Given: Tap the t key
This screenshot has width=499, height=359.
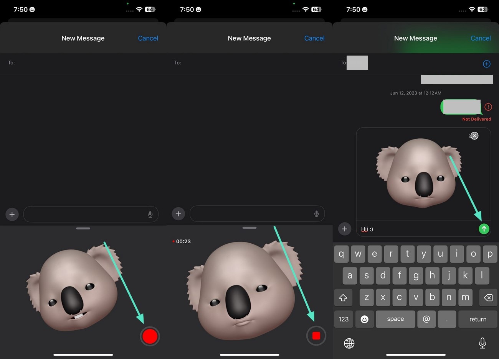Looking at the screenshot, I should tap(407, 254).
